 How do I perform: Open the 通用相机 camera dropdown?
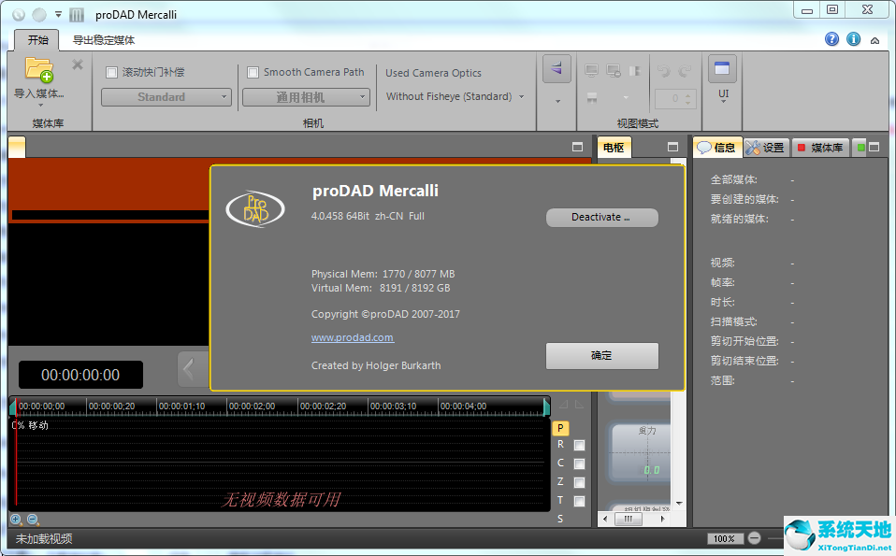point(306,97)
